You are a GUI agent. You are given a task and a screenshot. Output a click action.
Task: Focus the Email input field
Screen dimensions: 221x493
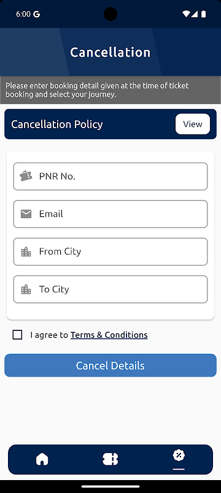click(x=110, y=214)
